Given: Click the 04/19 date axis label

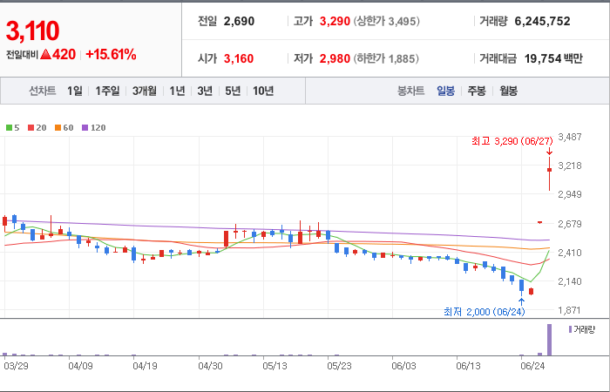Looking at the screenshot, I should 145,367.
